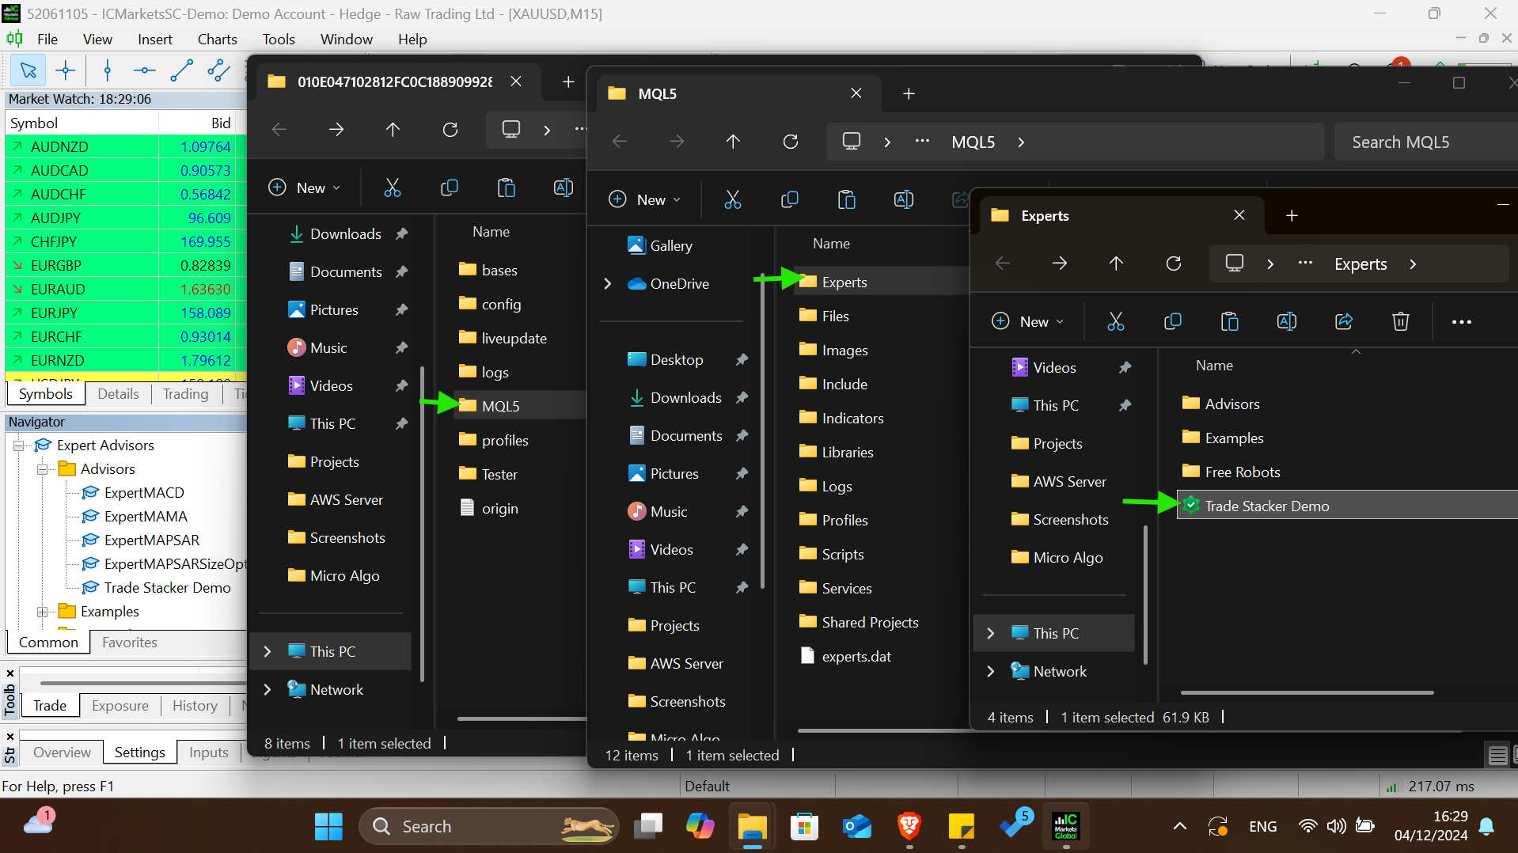1518x853 pixels.
Task: Switch to Exposure tab in Toolbox
Action: 120,705
